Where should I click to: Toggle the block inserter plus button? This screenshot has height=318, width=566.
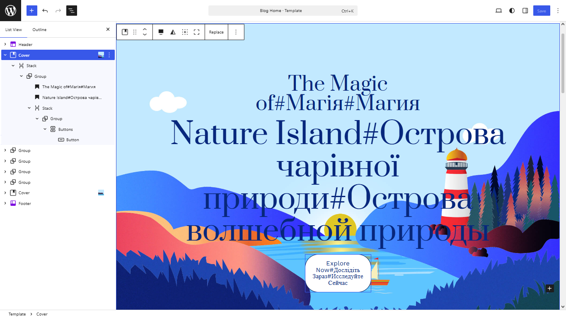(x=32, y=11)
